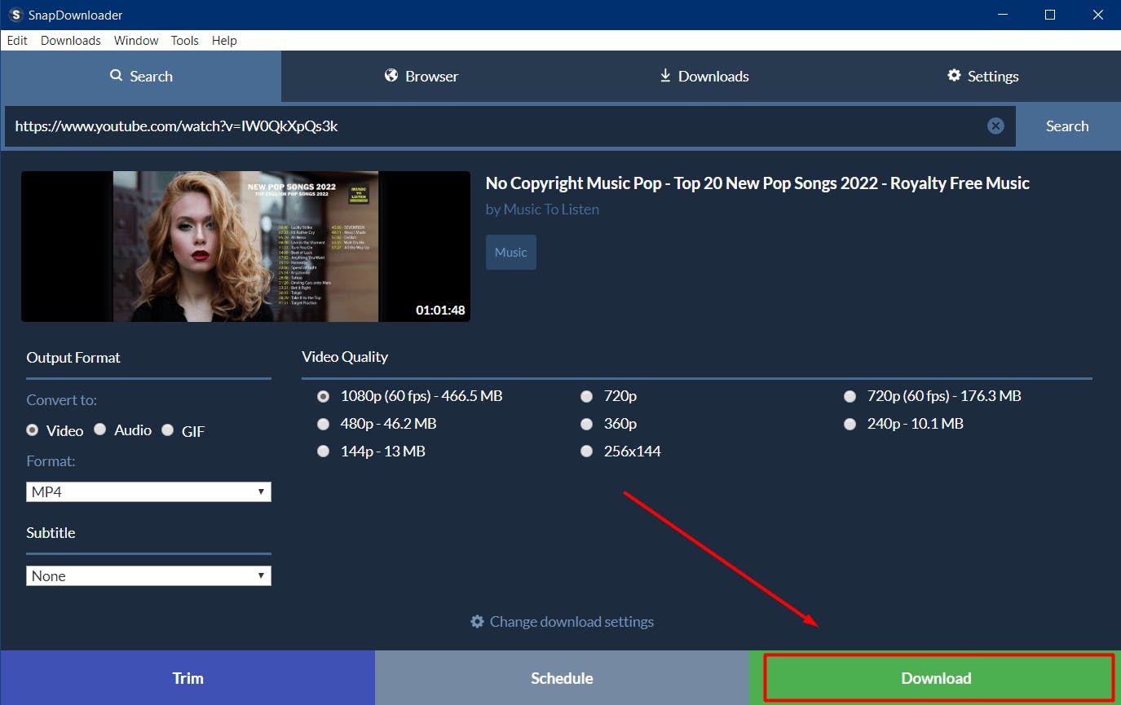1121x705 pixels.
Task: Click the Output Format heading
Action: coord(73,357)
